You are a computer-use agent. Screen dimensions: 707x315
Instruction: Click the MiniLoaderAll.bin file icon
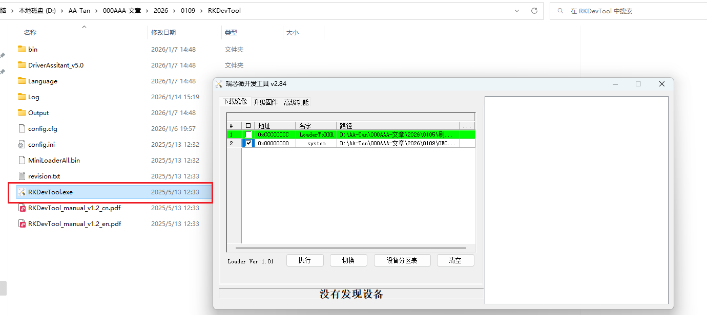22,161
